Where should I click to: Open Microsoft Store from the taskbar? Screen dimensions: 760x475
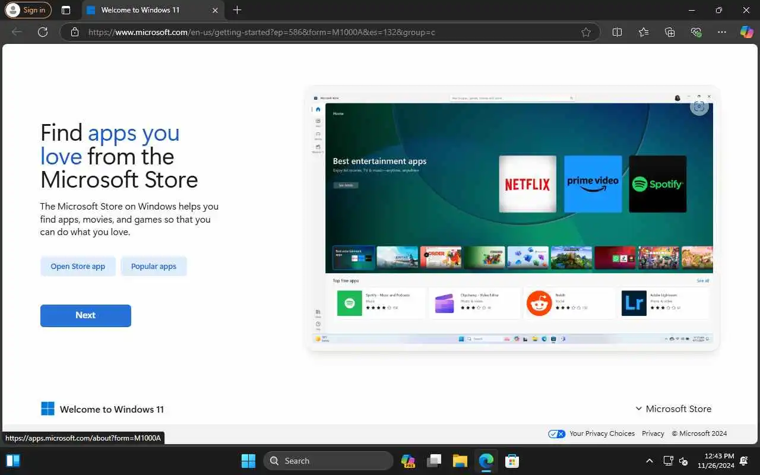[512, 461]
